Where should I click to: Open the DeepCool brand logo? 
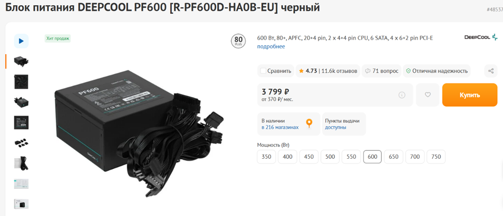[481, 37]
